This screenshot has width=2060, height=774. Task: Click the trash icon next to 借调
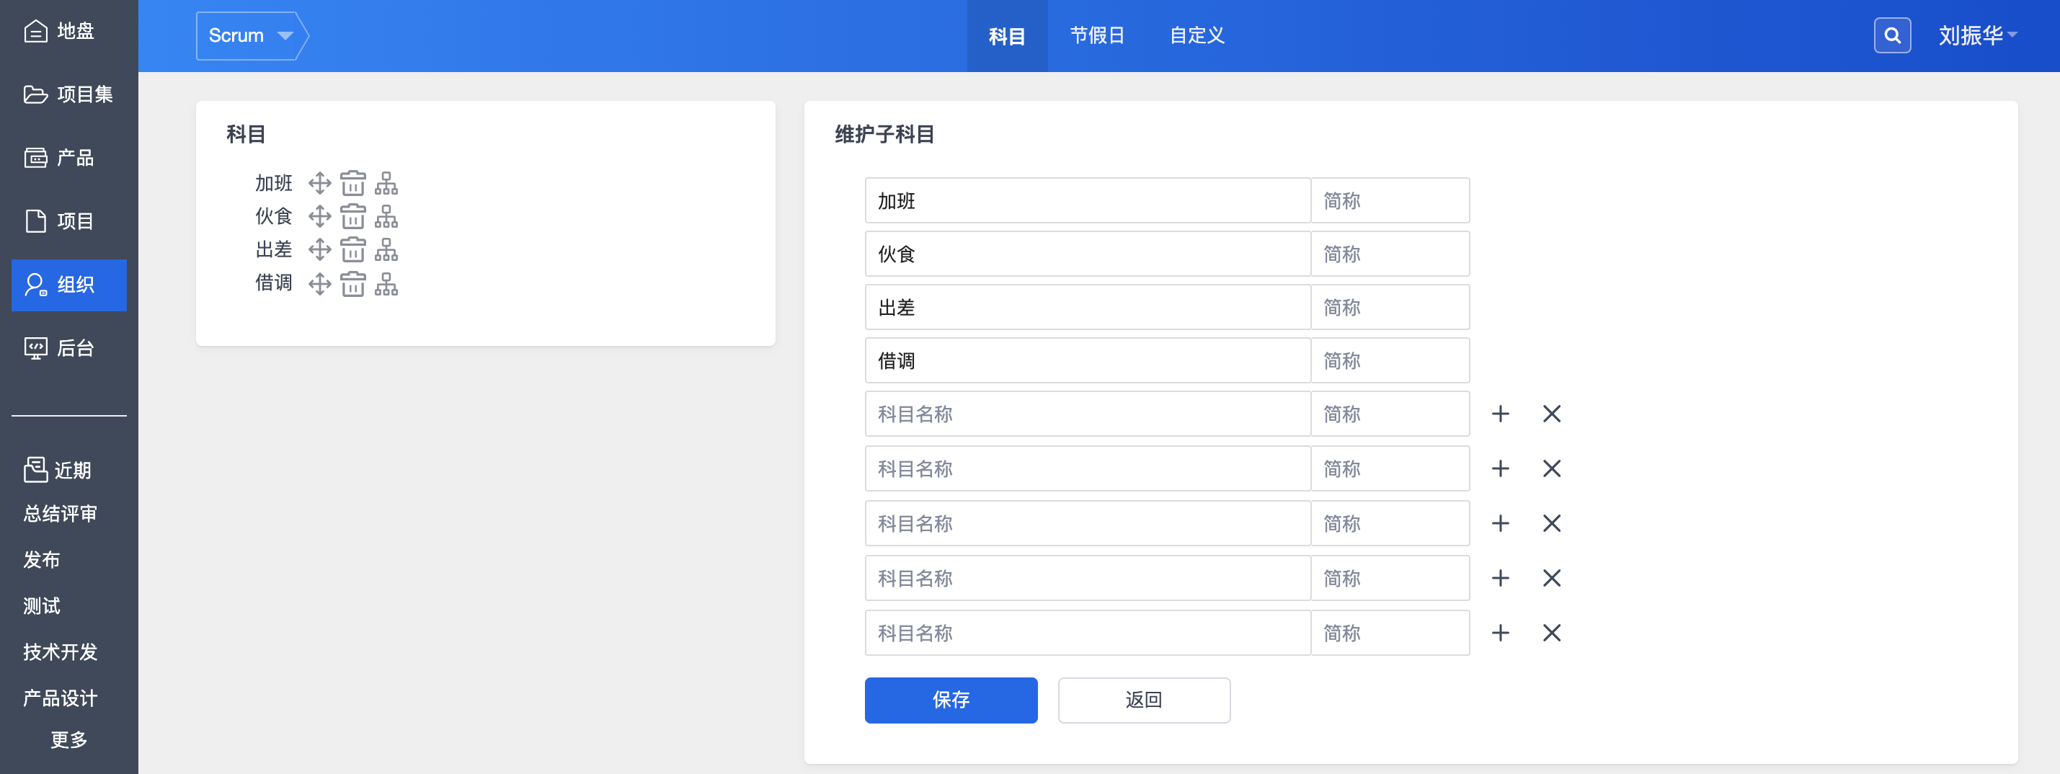[x=352, y=284]
